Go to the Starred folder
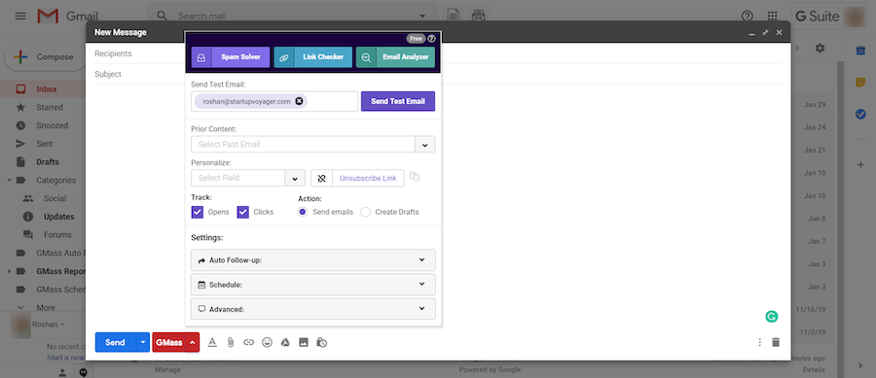This screenshot has width=876, height=378. [x=50, y=107]
